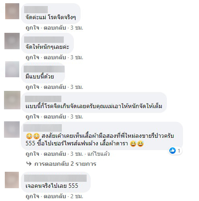The image size is (199, 201).
Task: Open the reaction count 1 next to the thumbs-up
Action: tap(179, 151)
